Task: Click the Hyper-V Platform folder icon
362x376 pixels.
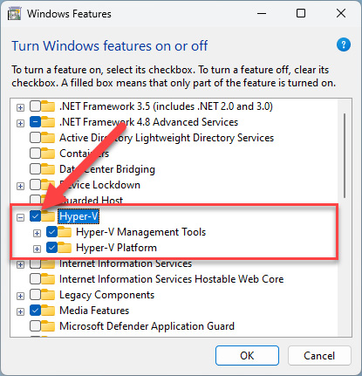Action: point(65,248)
